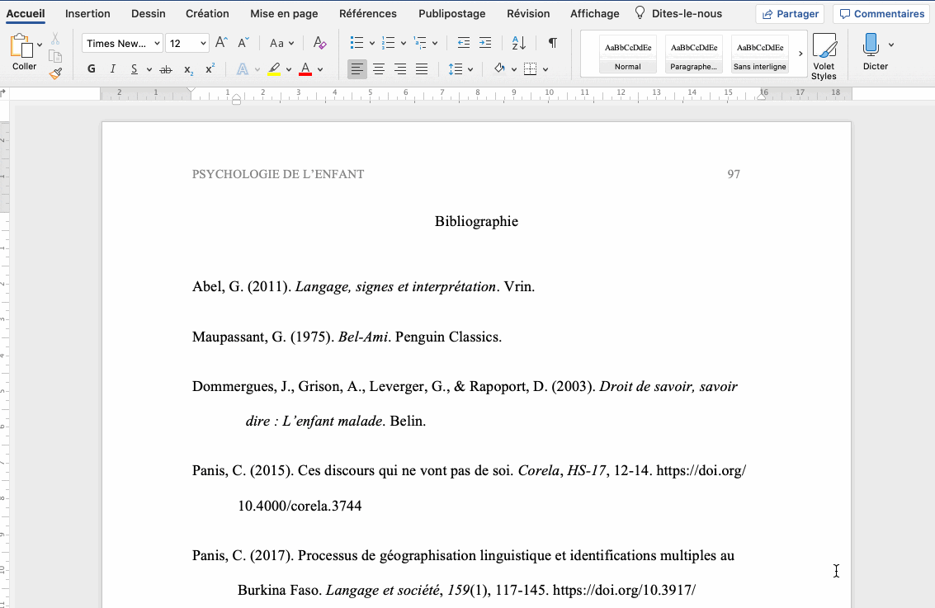
Task: Click the Copy icon
Action: pos(55,56)
